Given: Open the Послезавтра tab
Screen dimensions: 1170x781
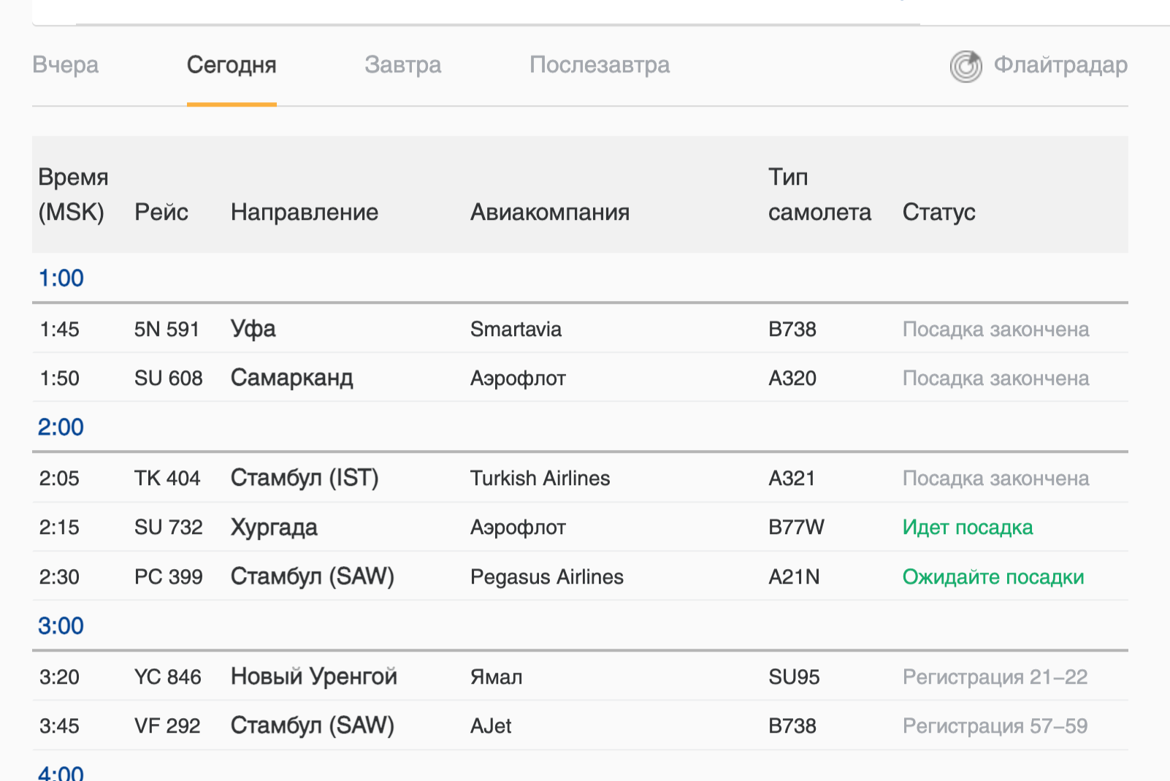Looking at the screenshot, I should click(x=599, y=65).
